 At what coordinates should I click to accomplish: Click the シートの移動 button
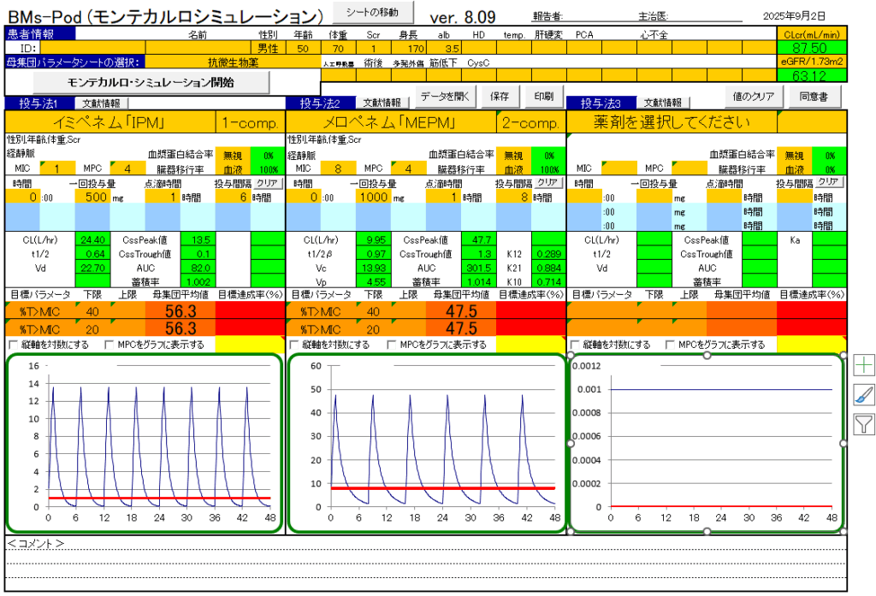coord(371,13)
